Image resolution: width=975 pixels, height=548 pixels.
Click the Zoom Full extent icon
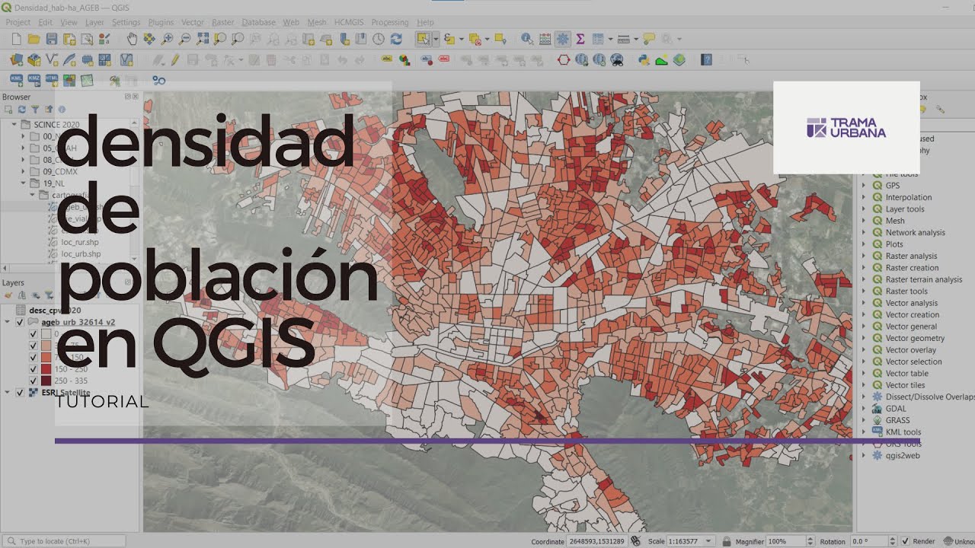pyautogui.click(x=203, y=39)
